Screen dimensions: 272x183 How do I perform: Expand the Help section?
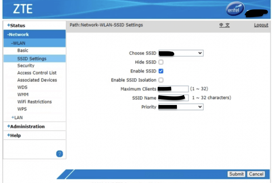click(14, 136)
